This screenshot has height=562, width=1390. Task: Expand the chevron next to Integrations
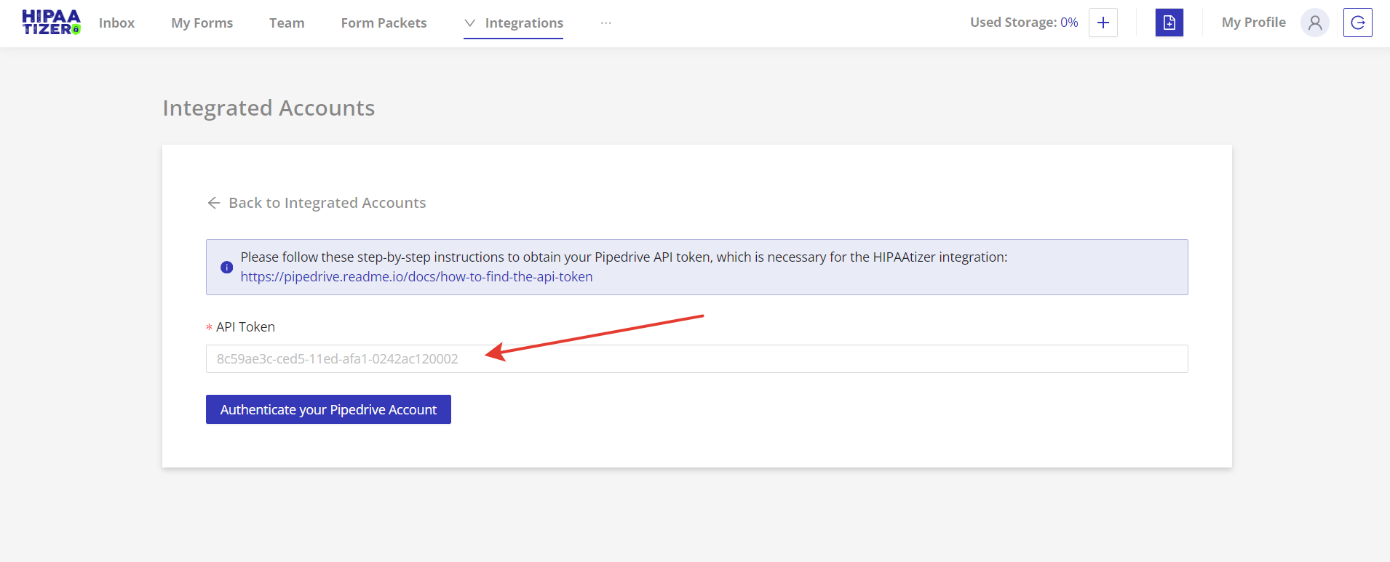point(470,23)
